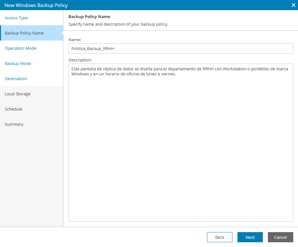
Task: Select the Backup Policy Name step
Action: 24,33
